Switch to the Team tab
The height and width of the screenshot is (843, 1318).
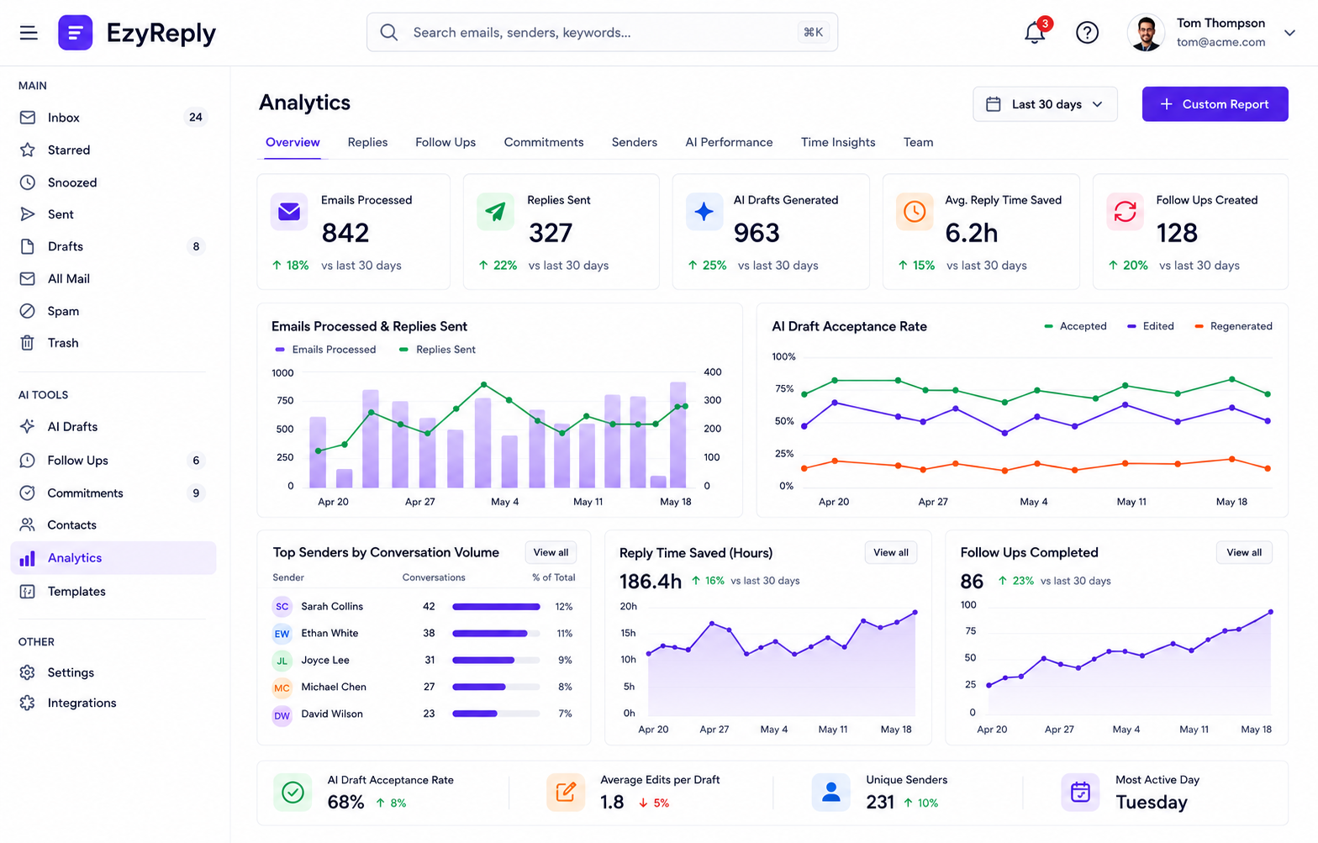[x=918, y=142]
